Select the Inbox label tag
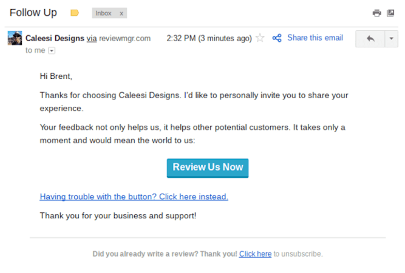This screenshot has height=273, width=405. click(x=103, y=13)
